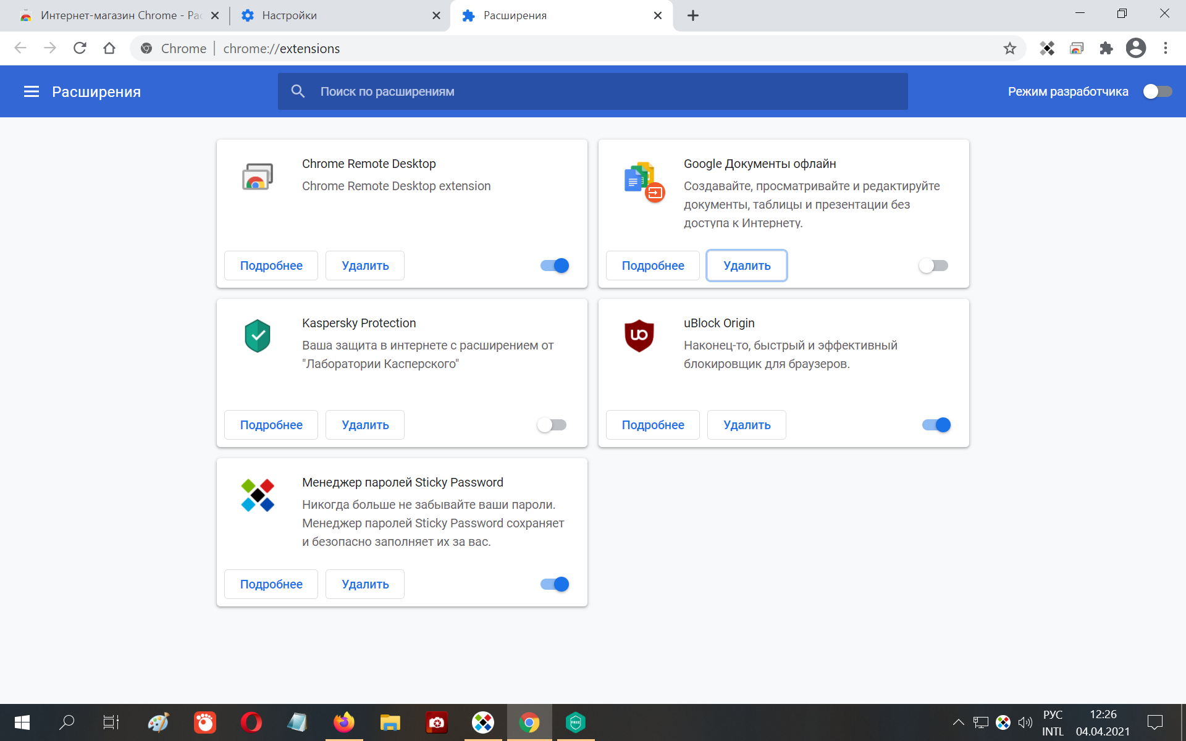Open Подробнее for uBlock Origin
The height and width of the screenshot is (741, 1186).
(x=653, y=425)
